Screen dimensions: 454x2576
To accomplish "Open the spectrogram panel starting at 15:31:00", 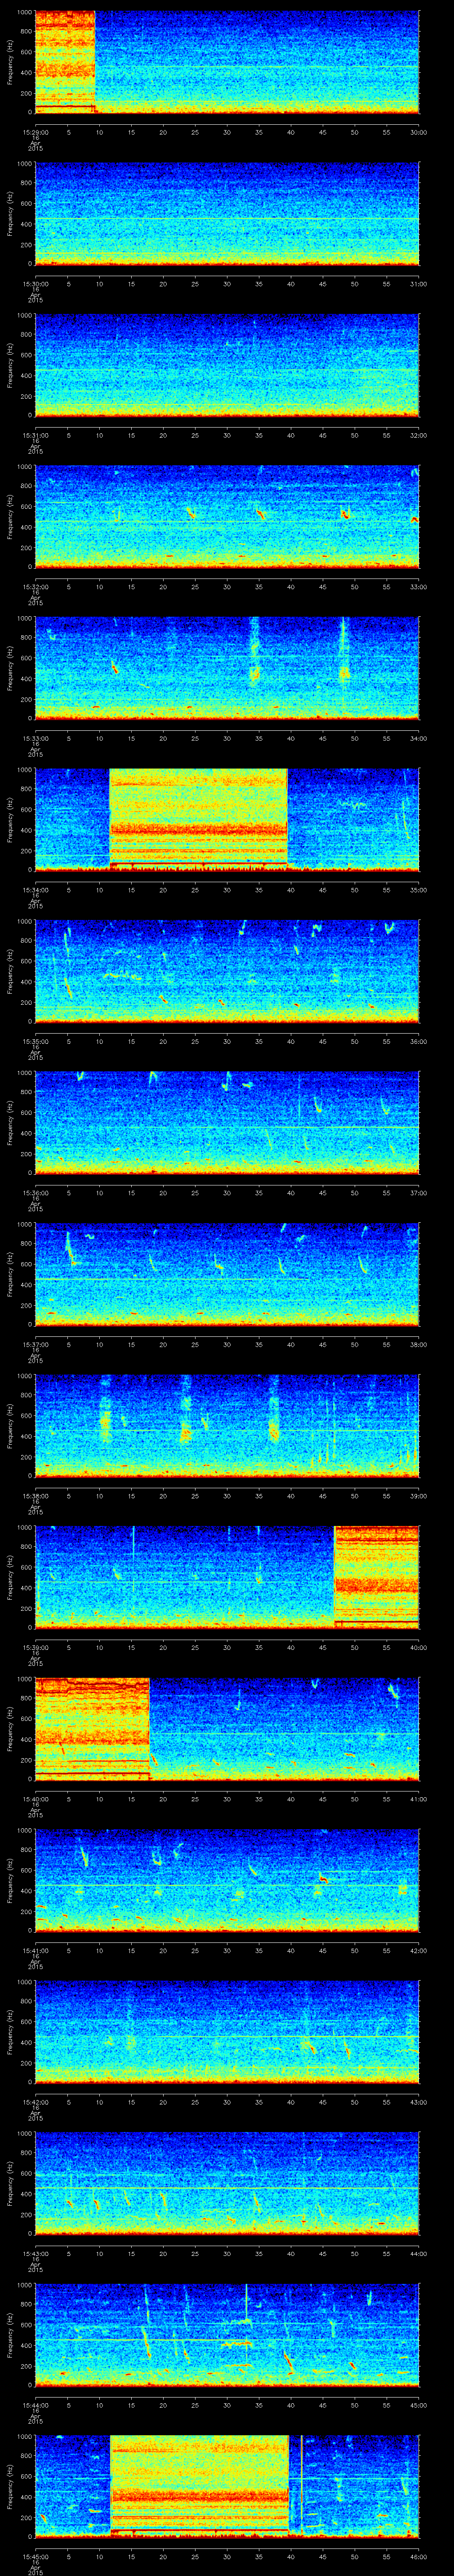I will tap(227, 365).
